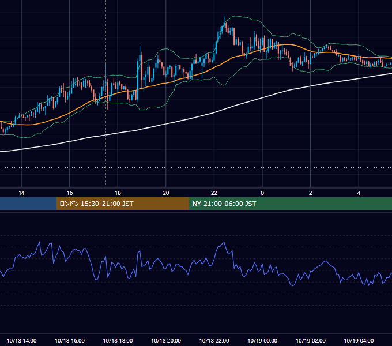Select the NY 21:00-06:00 JST session bar
Screen dimensions: 392x346
click(x=290, y=204)
